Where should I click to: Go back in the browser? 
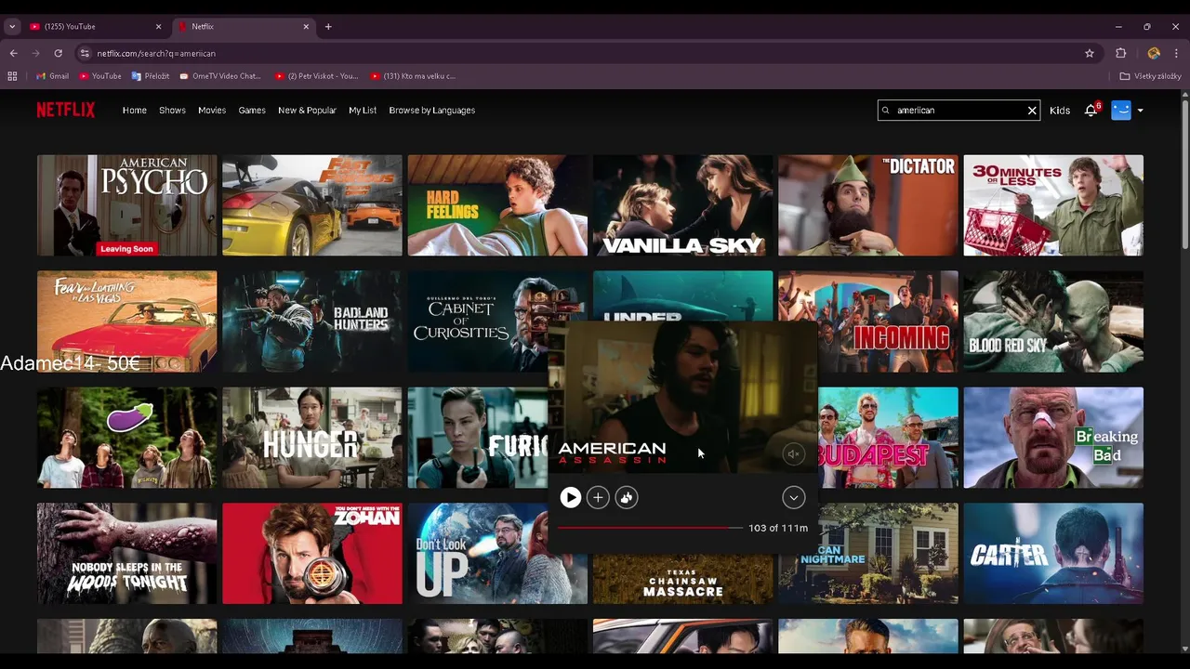click(x=13, y=53)
